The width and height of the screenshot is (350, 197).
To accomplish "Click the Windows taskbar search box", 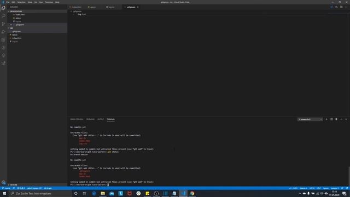I will pos(40,193).
